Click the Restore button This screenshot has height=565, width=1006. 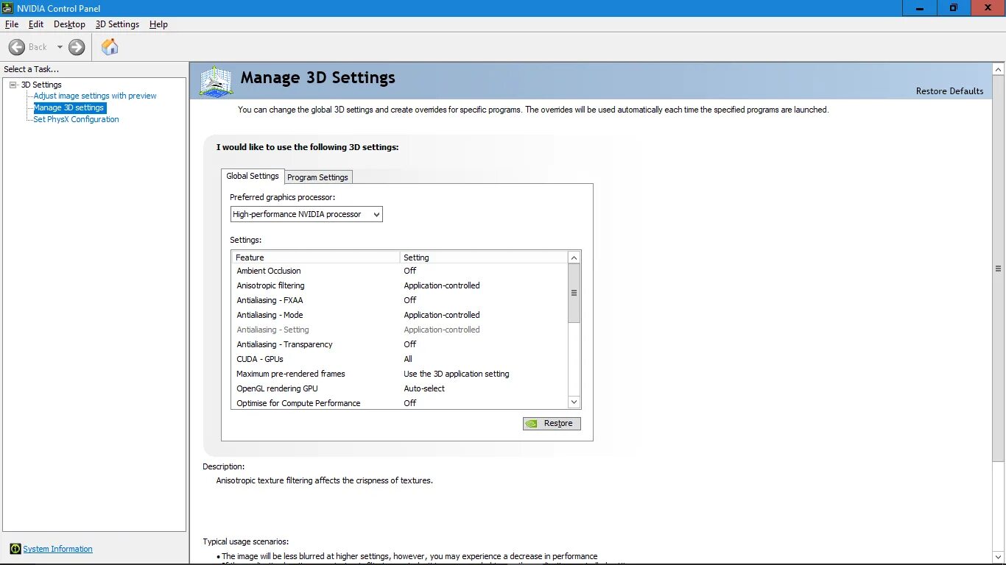552,423
